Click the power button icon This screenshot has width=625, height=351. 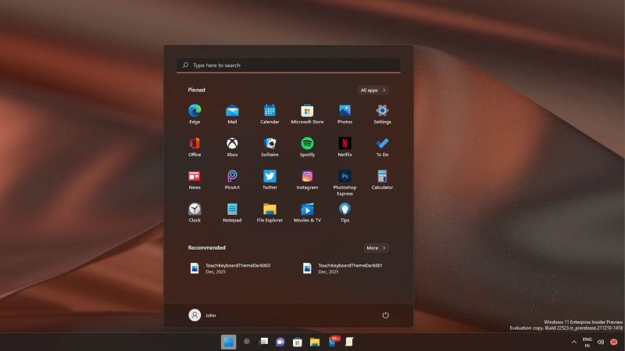tap(385, 315)
